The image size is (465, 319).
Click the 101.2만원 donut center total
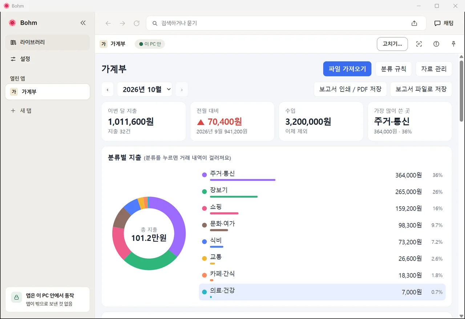tap(149, 238)
